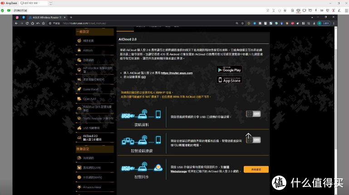This screenshot has height=195, width=349.
Task: Open USB 相關應用 in the sidebar
Action: (x=94, y=128)
